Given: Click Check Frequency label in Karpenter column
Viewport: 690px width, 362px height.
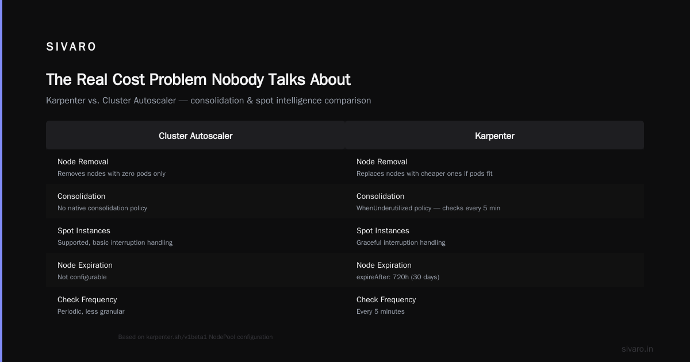Looking at the screenshot, I should [x=386, y=300].
